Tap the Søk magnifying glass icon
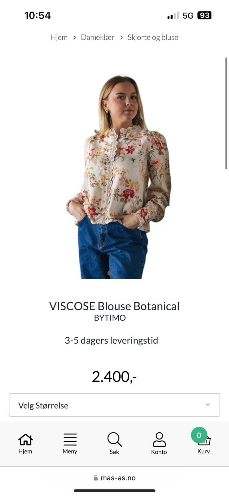229x497 pixels. pyautogui.click(x=115, y=439)
